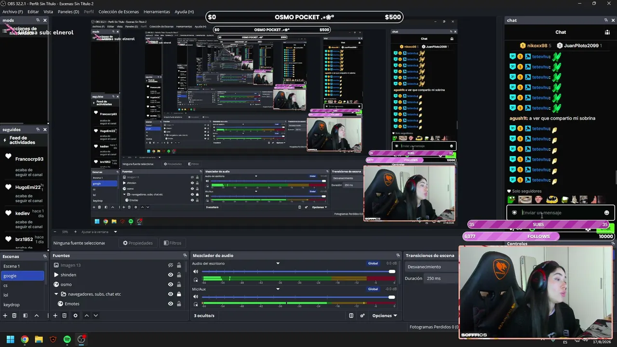Screen dimensions: 617x347
Task: Undock the Mezclador de audio panel
Action: pos(398,255)
